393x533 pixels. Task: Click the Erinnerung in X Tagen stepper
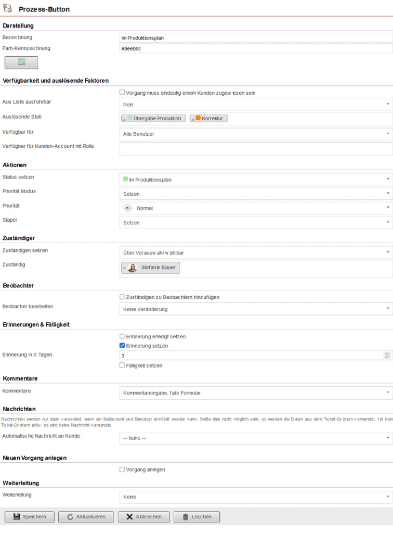click(x=387, y=356)
